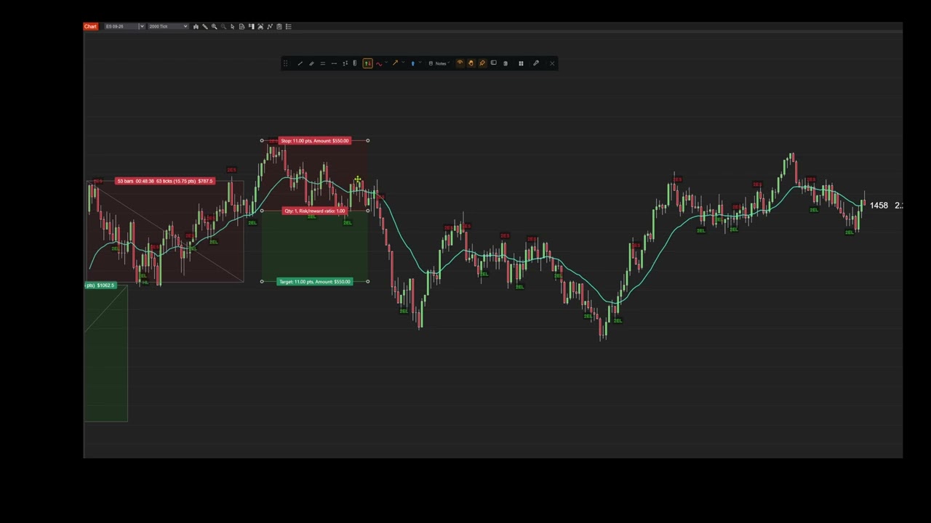Toggle the eye visibility of drawings

[x=460, y=63]
